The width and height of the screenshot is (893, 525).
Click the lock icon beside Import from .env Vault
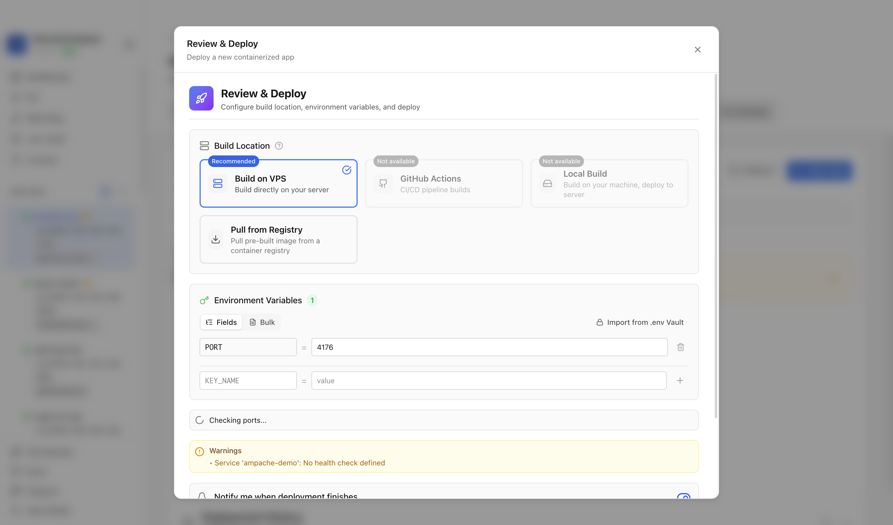pyautogui.click(x=599, y=322)
